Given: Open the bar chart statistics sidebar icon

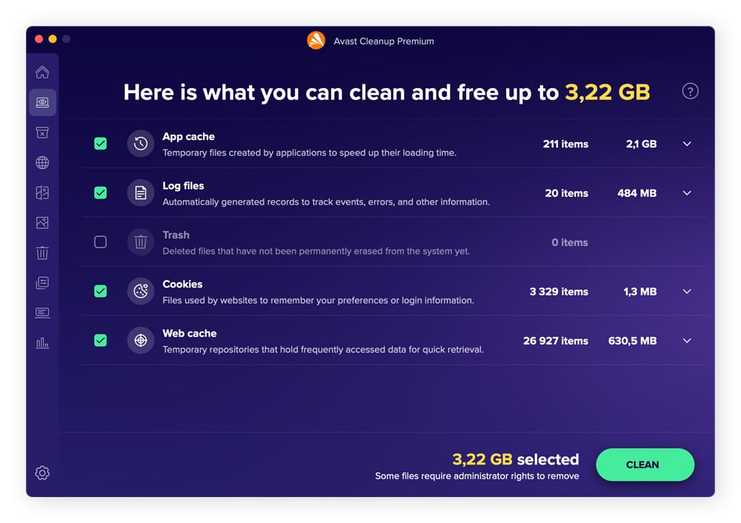Looking at the screenshot, I should tap(42, 343).
